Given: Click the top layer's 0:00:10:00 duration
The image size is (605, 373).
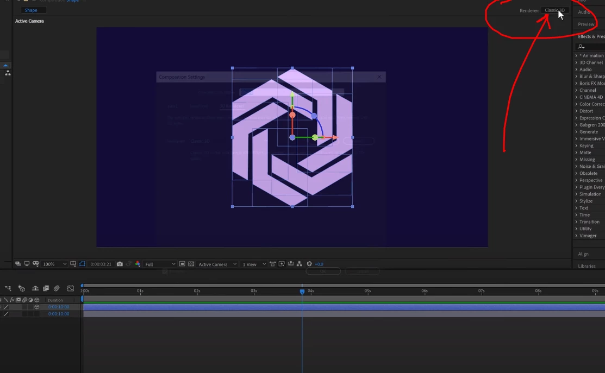Looking at the screenshot, I should pyautogui.click(x=59, y=307).
